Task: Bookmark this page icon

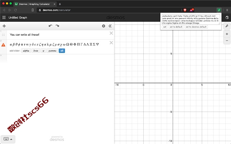Action: (x=33, y=10)
